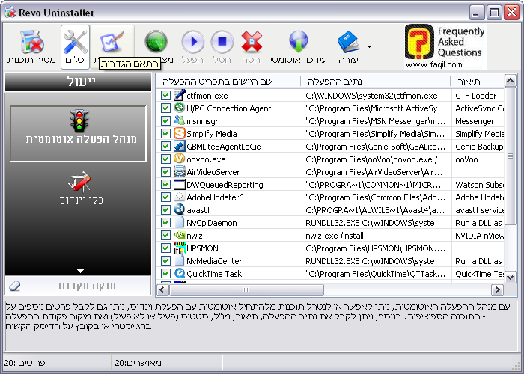Maximize the Revo Uninstaller window
524x374 pixels.
[494, 13]
